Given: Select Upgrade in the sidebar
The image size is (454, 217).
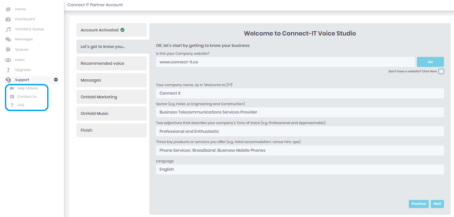Looking at the screenshot, I should click(x=23, y=70).
